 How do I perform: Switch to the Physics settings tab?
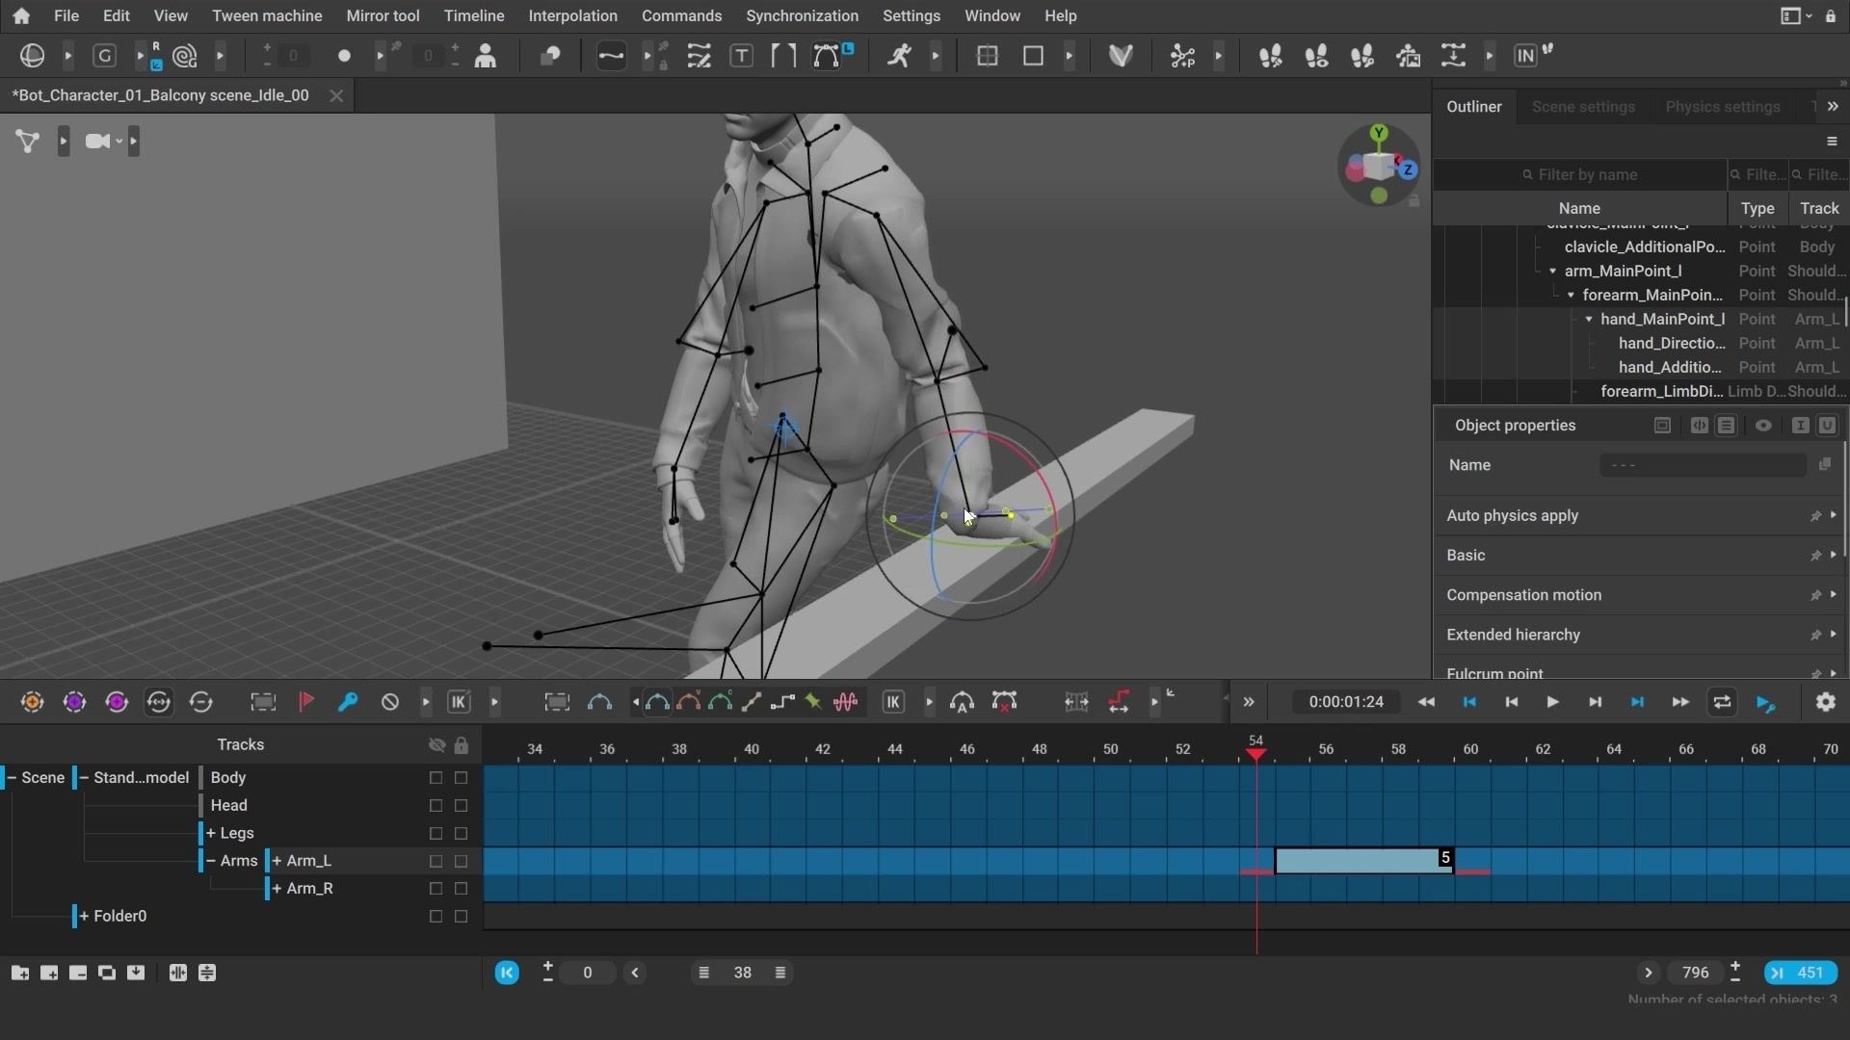(1722, 107)
